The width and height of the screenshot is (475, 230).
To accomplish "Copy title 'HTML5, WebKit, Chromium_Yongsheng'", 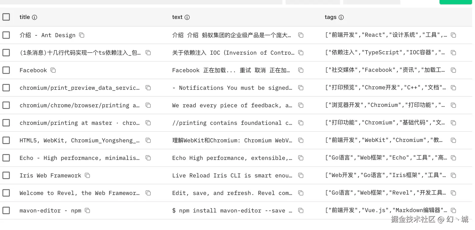I will coord(148,140).
